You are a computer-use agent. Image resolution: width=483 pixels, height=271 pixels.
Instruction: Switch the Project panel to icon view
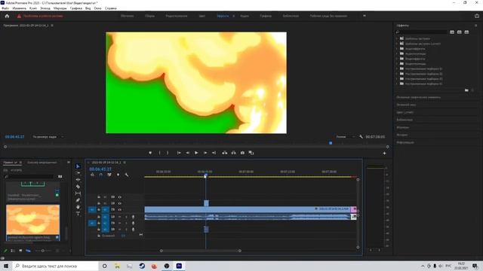[x=20, y=251]
